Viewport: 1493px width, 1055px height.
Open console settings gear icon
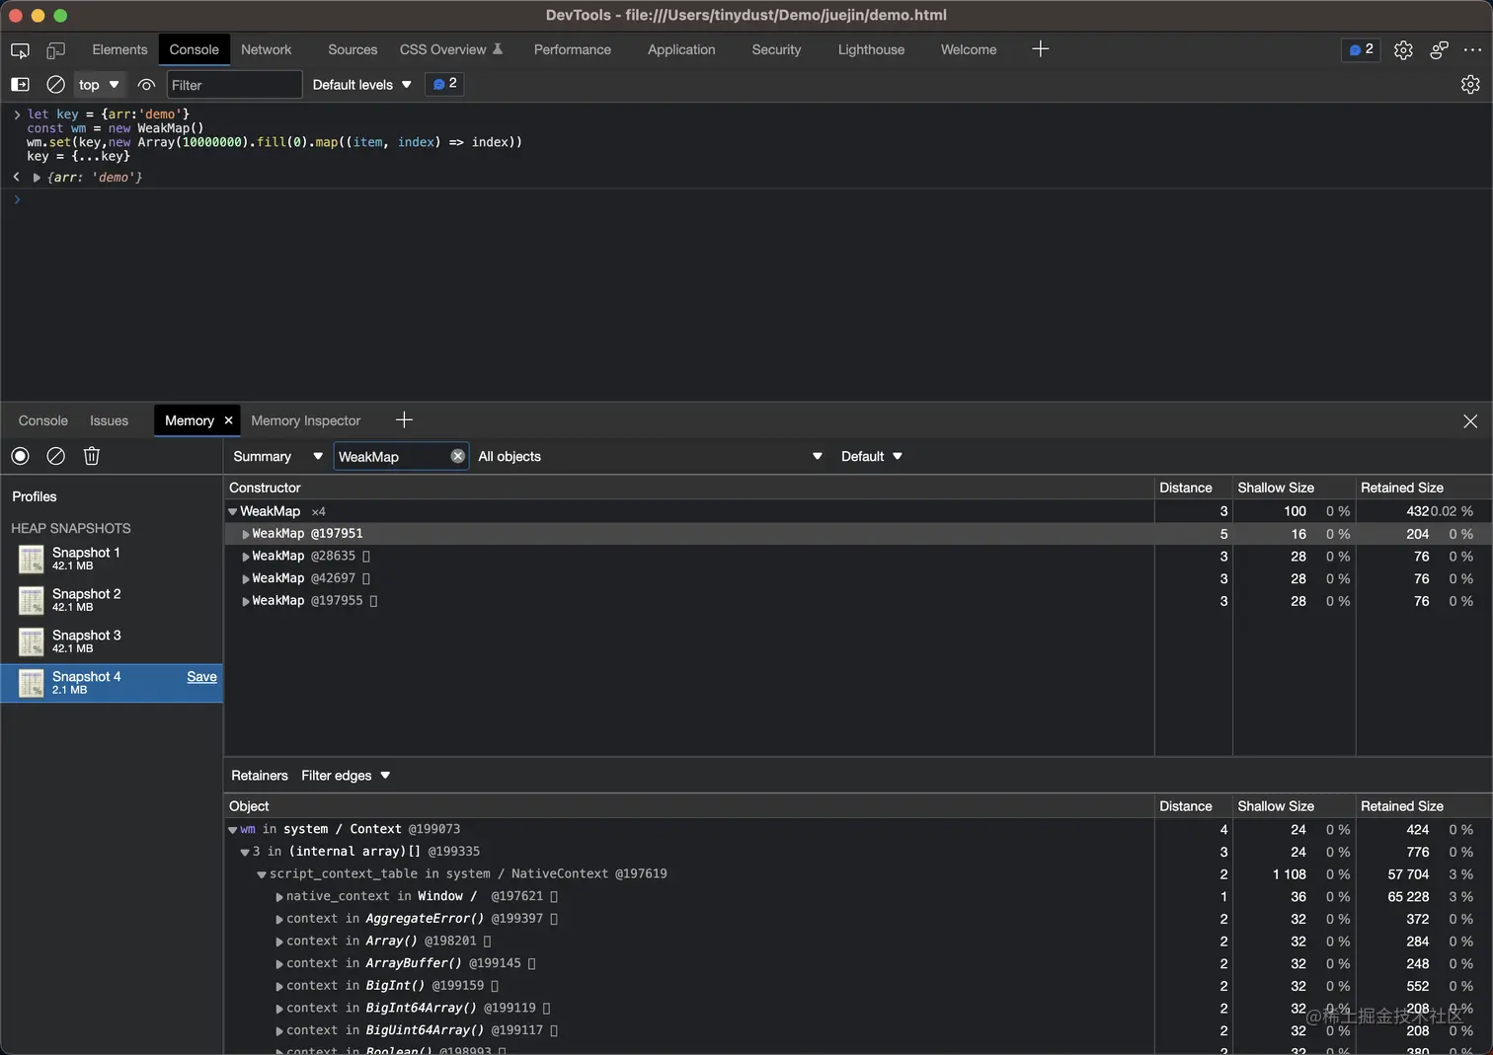pos(1470,85)
